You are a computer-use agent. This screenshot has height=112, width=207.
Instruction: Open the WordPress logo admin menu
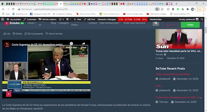coord(3,19)
